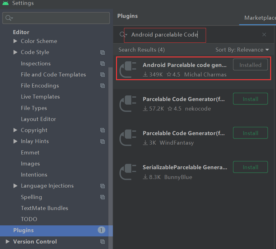Expand the Version Control section
The height and width of the screenshot is (249, 276).
click(x=7, y=241)
